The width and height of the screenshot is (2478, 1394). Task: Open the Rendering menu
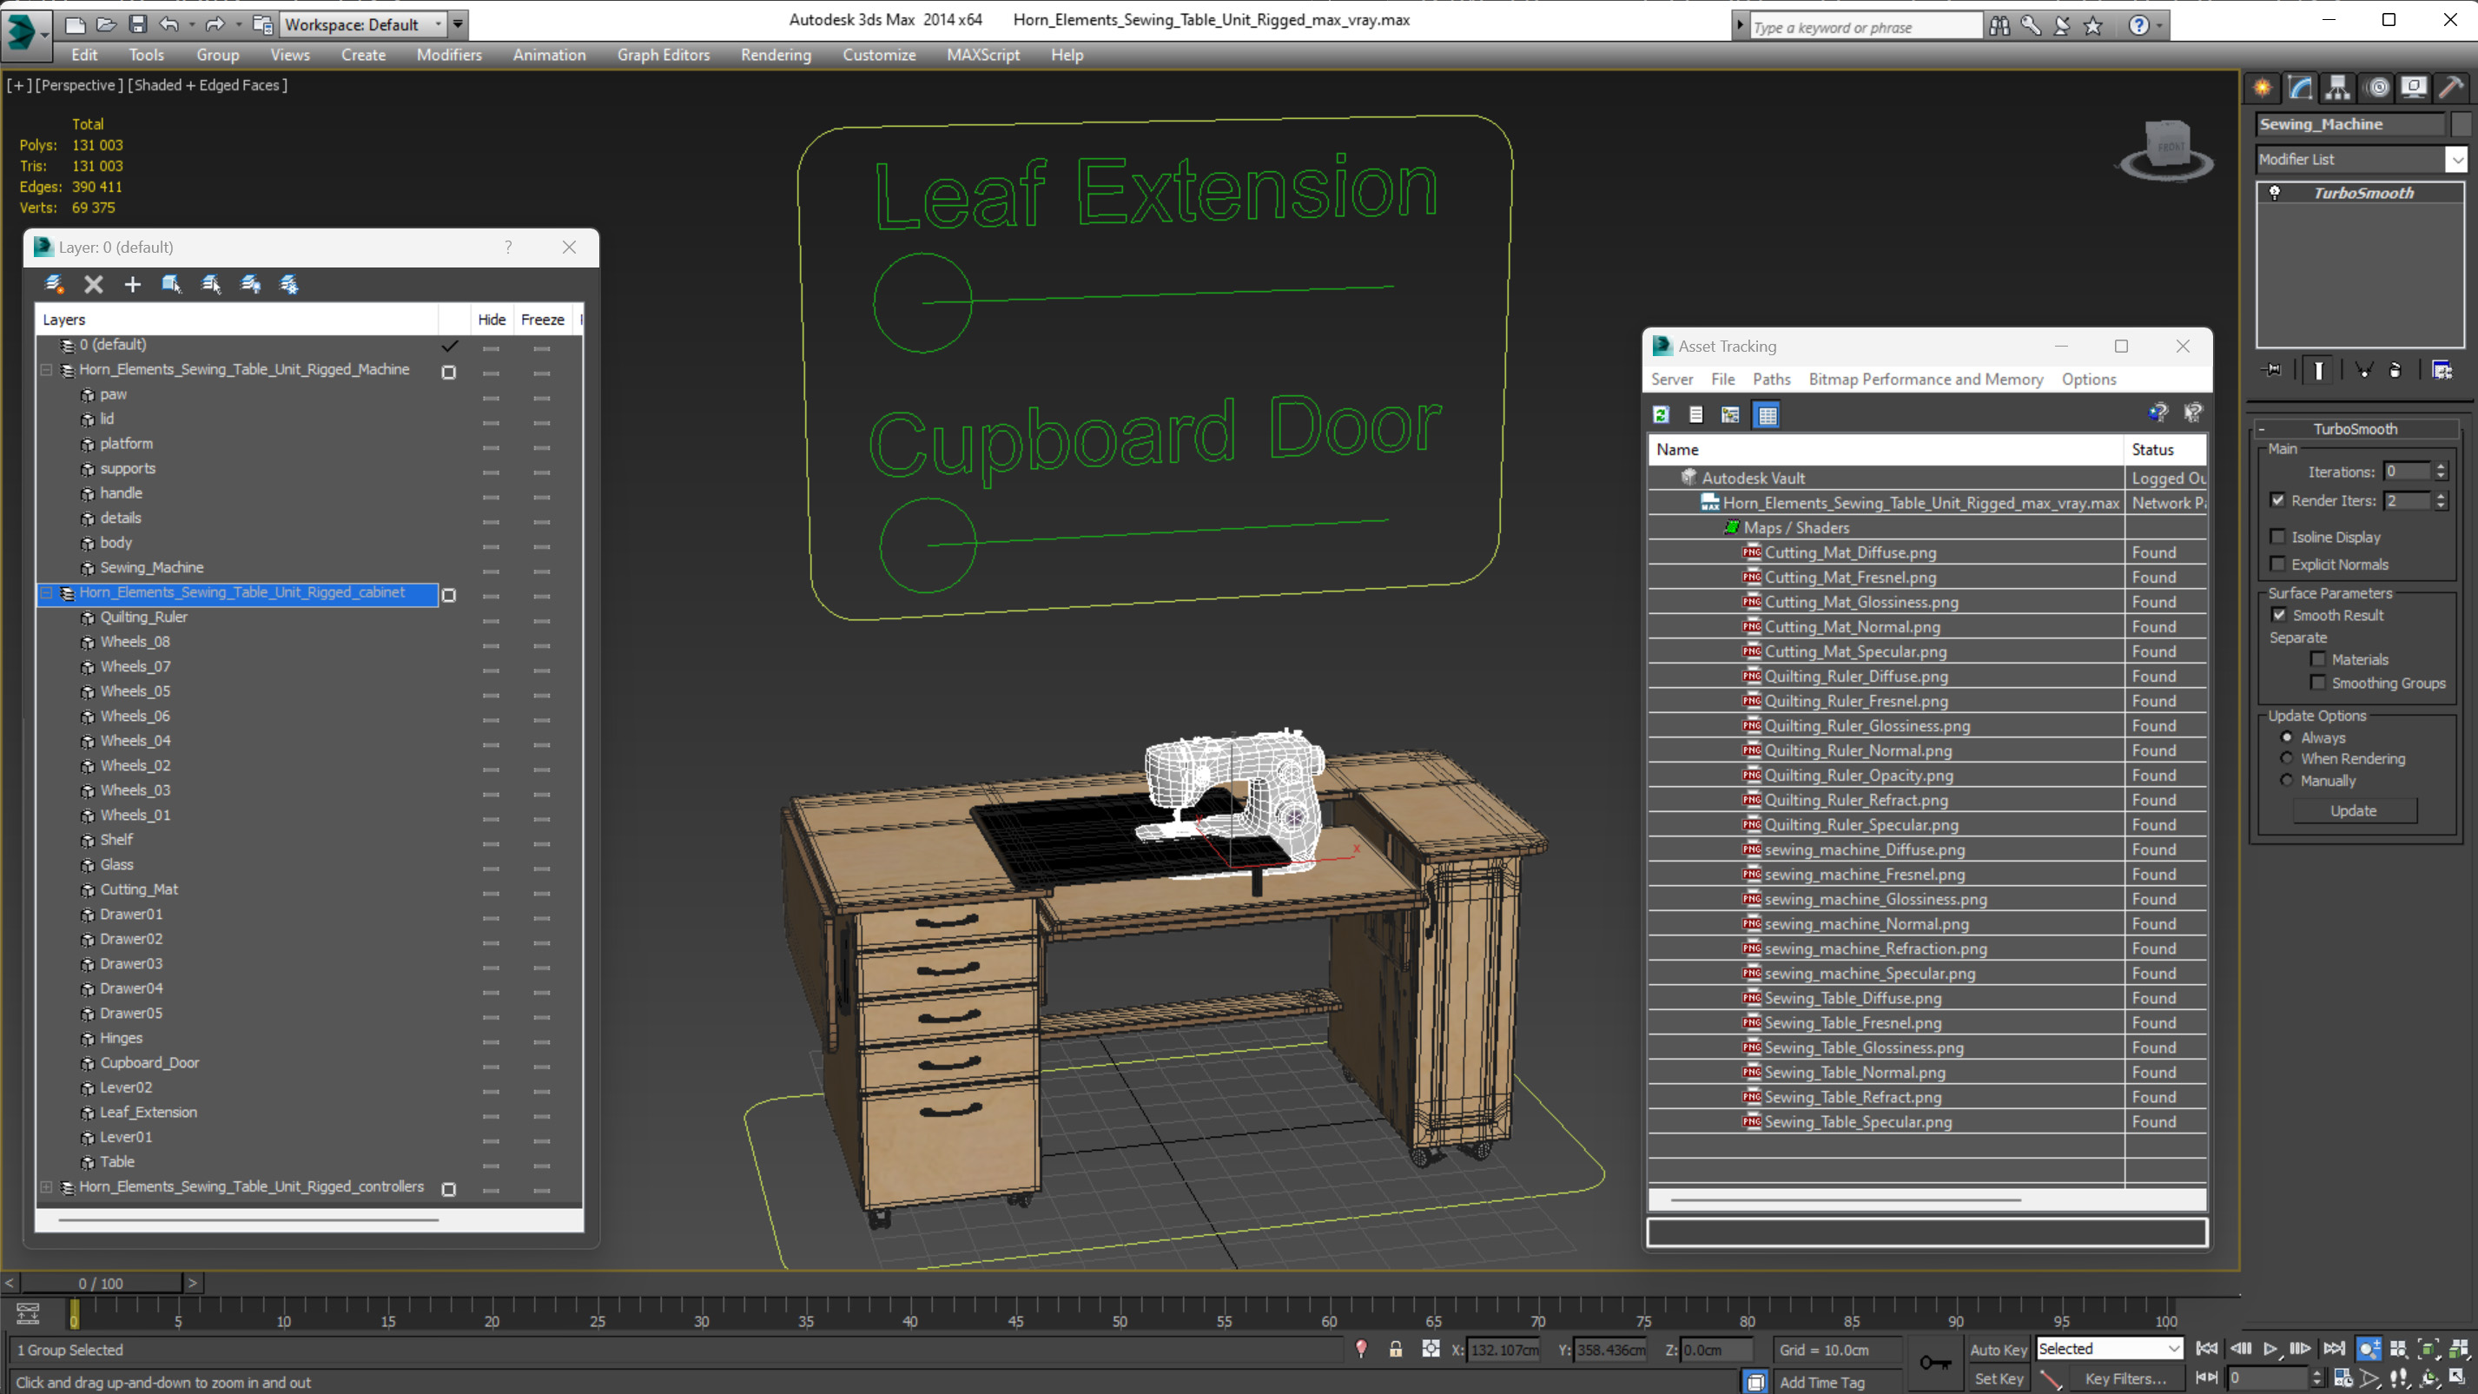[x=776, y=55]
